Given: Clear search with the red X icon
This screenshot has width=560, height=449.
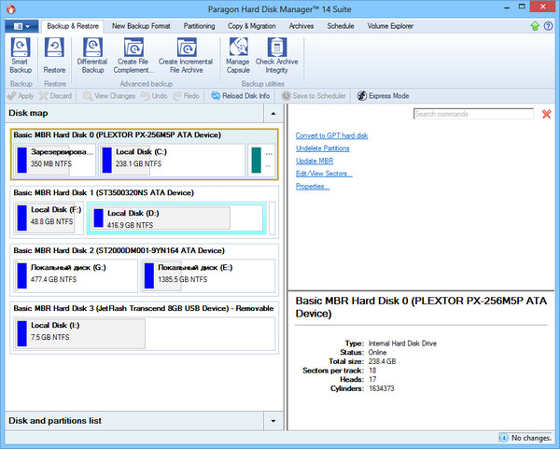Looking at the screenshot, I should (x=546, y=114).
